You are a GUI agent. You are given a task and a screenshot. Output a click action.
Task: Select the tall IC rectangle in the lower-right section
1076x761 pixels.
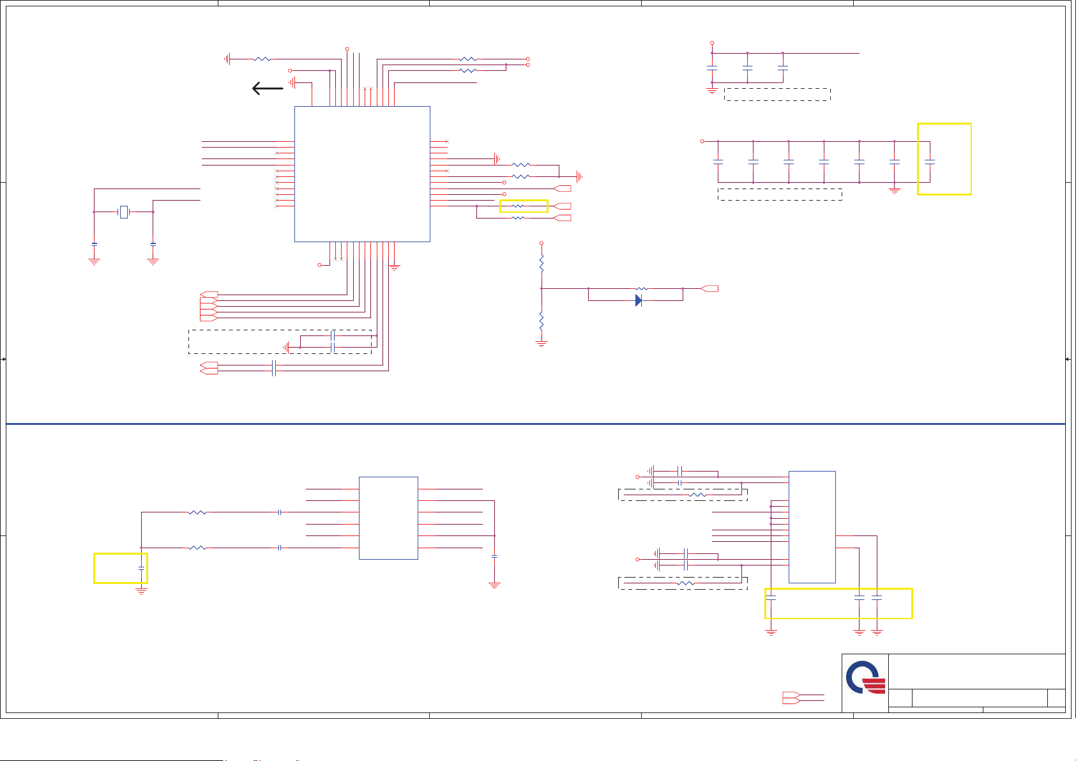(812, 527)
